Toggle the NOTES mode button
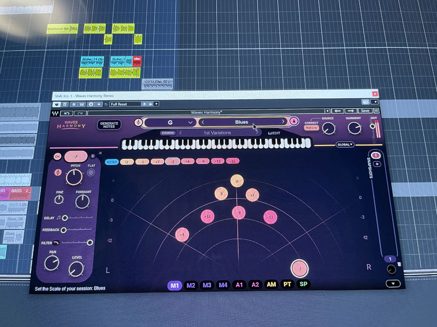The width and height of the screenshot is (437, 327). (112, 162)
